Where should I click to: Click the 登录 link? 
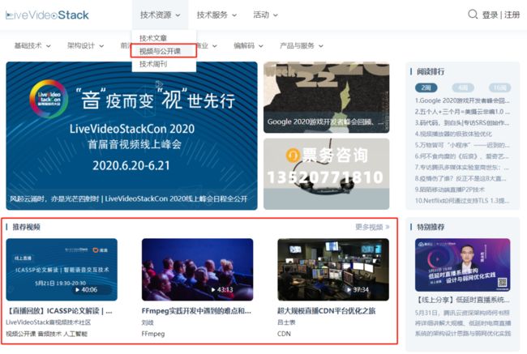coord(490,15)
